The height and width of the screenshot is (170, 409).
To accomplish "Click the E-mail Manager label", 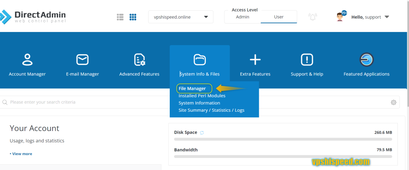I will (x=82, y=74).
